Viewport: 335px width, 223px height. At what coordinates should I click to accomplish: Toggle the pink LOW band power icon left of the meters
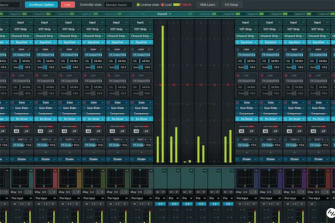133,75
